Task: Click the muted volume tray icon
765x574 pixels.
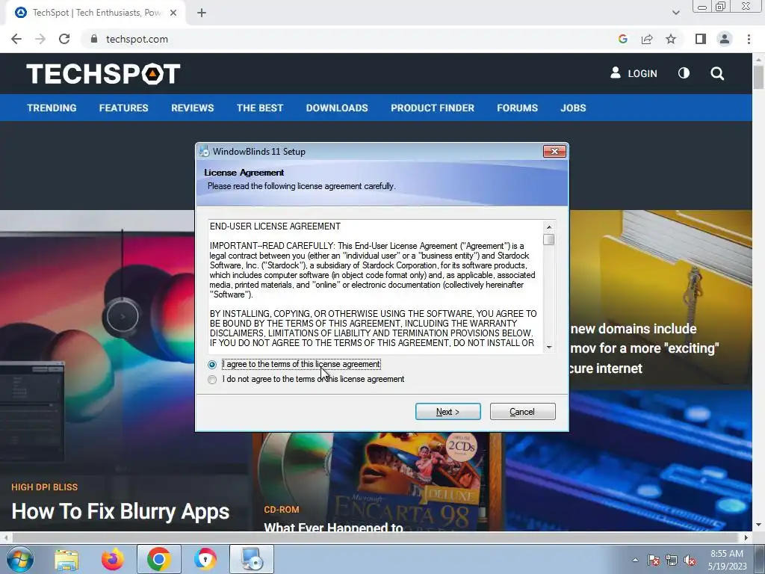Action: pyautogui.click(x=690, y=561)
